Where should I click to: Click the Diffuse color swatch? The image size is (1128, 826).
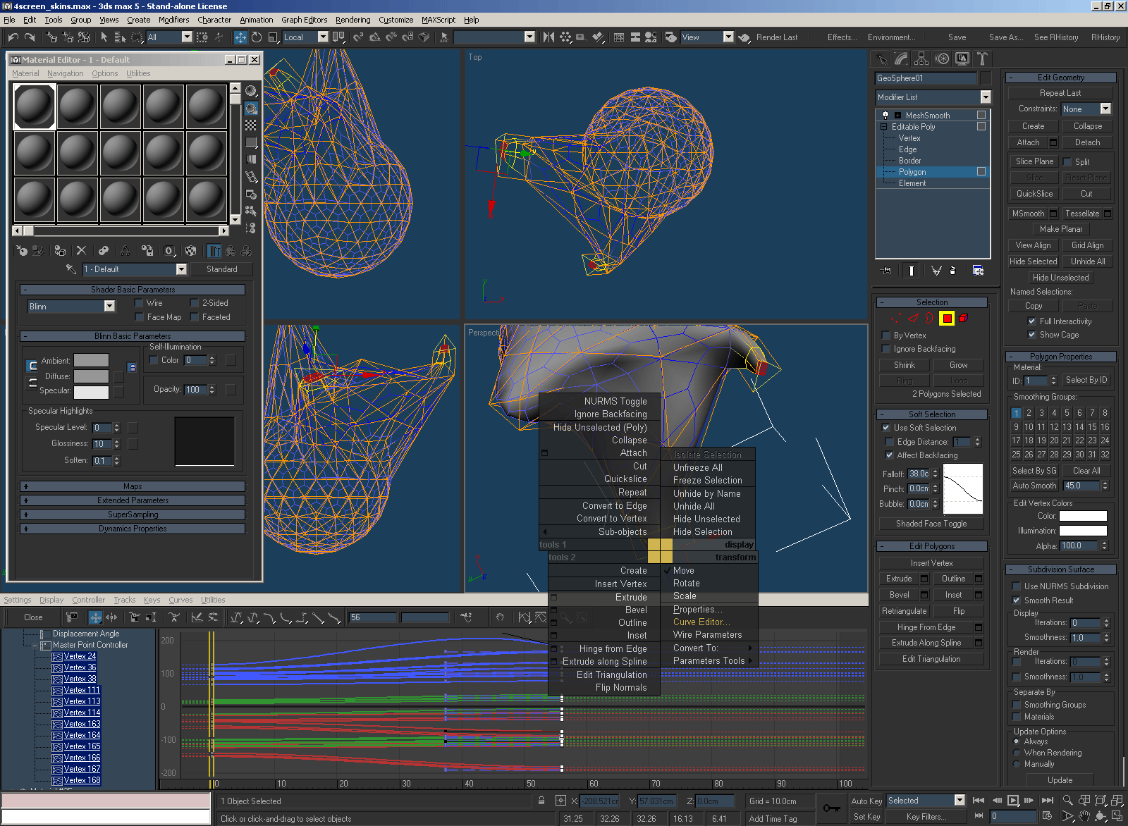[x=91, y=376]
